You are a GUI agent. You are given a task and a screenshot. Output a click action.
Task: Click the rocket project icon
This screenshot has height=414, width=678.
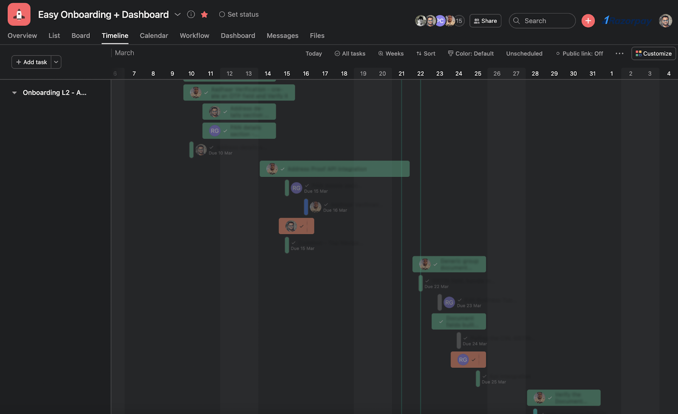pyautogui.click(x=19, y=14)
